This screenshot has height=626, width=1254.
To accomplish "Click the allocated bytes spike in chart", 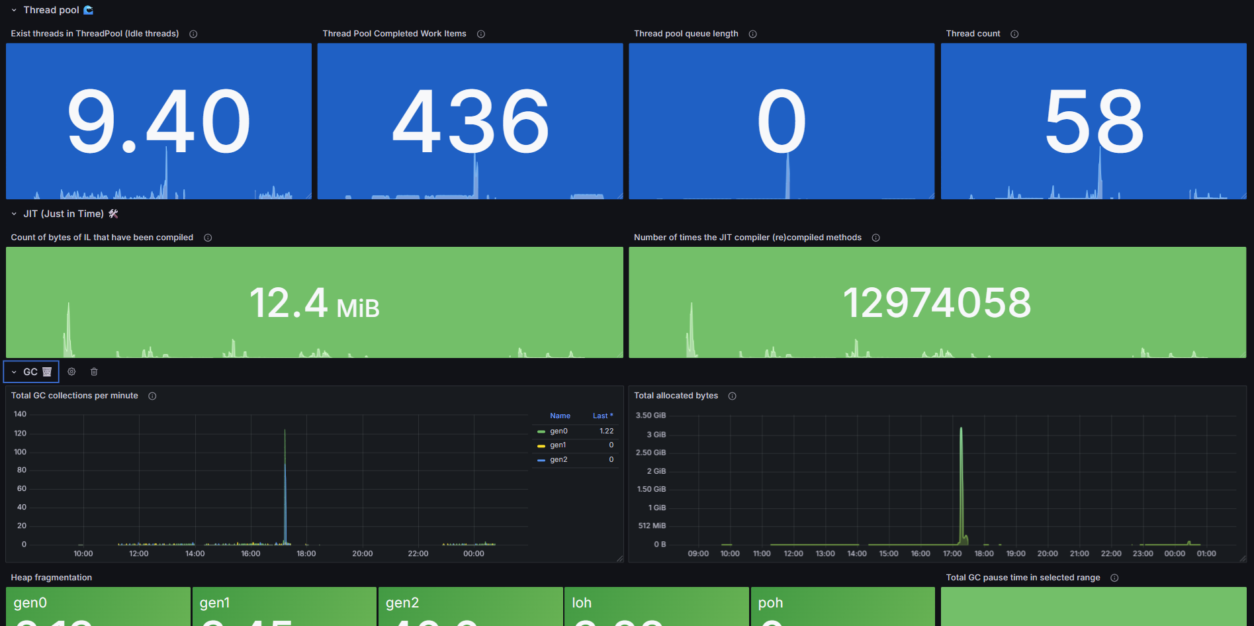I will tap(962, 485).
